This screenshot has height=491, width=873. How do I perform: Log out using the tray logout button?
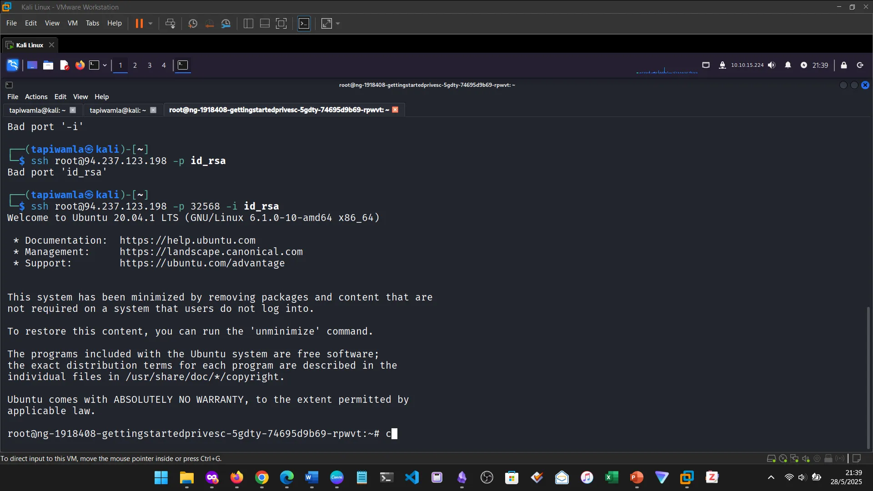860,65
